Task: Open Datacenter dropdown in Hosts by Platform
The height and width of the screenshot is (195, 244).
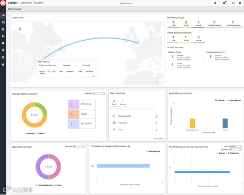Action: pos(99,94)
